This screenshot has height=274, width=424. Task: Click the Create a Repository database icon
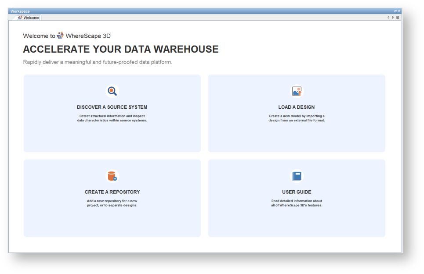[112, 176]
